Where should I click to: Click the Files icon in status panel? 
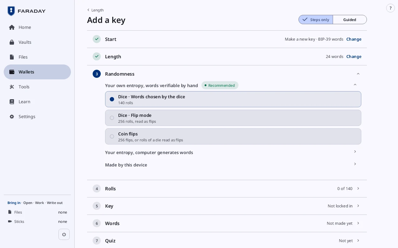pos(10,212)
